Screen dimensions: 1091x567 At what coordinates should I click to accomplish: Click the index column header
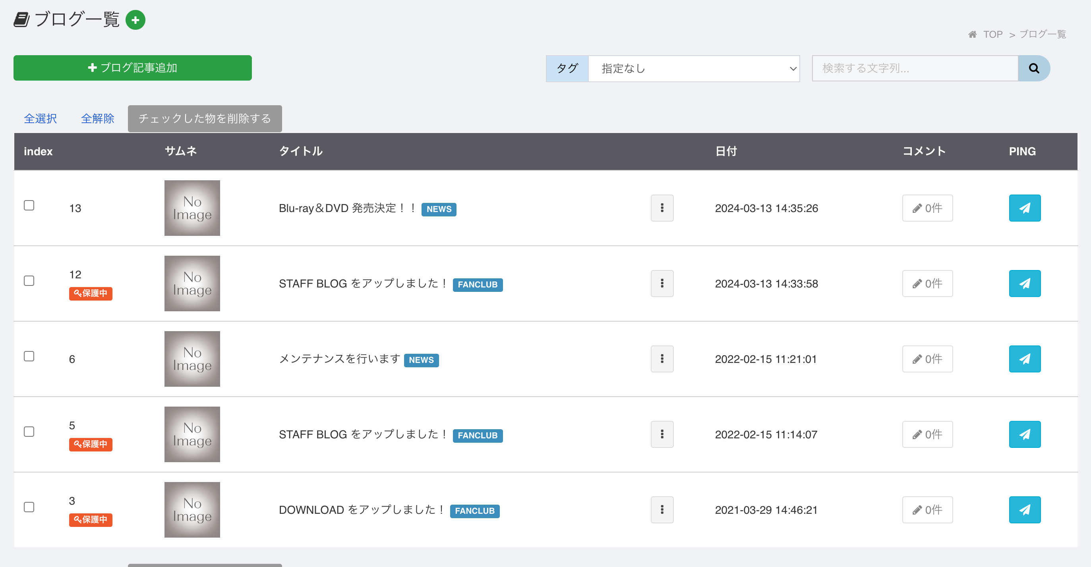click(38, 152)
